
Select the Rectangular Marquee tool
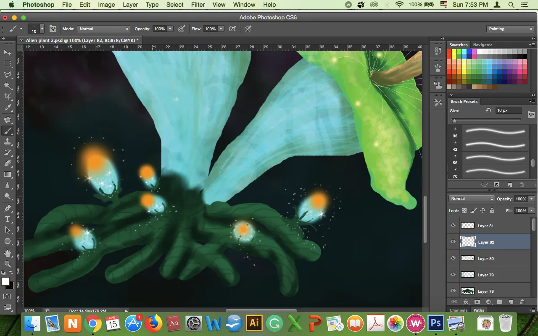(x=8, y=64)
